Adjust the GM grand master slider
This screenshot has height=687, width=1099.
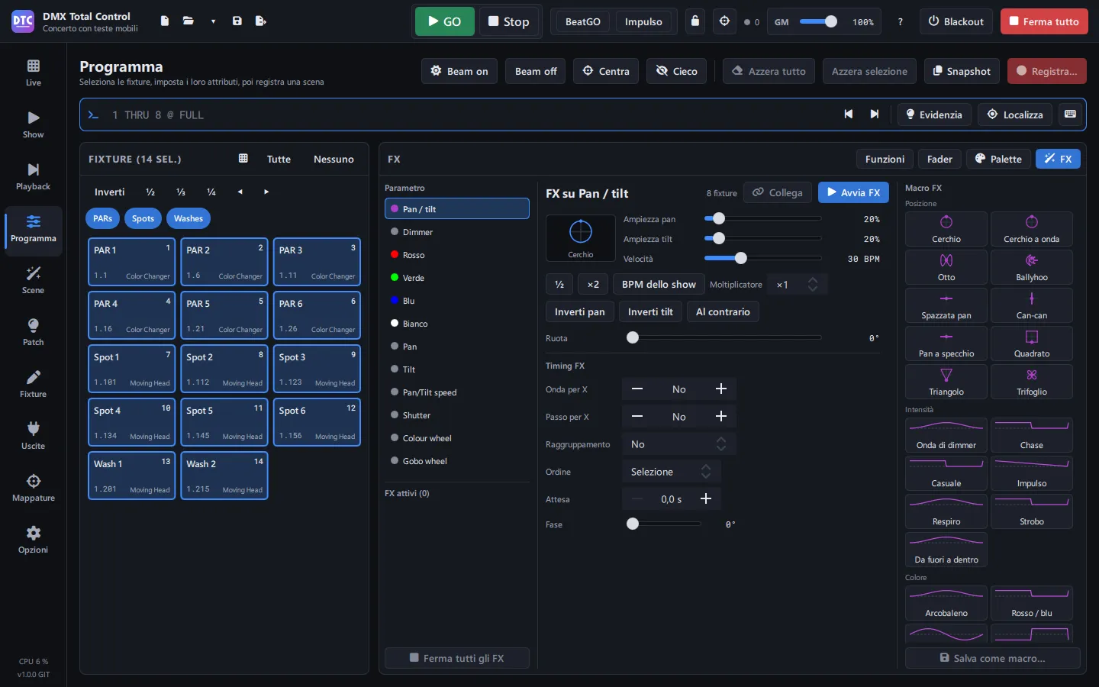click(819, 22)
